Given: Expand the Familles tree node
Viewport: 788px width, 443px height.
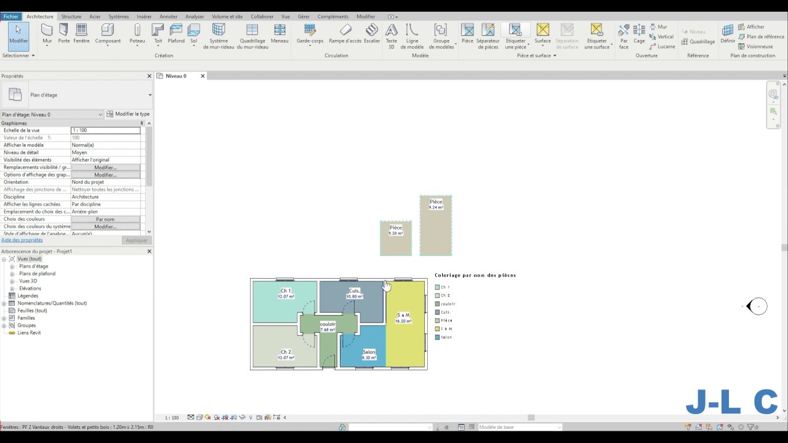Looking at the screenshot, I should click(x=4, y=318).
